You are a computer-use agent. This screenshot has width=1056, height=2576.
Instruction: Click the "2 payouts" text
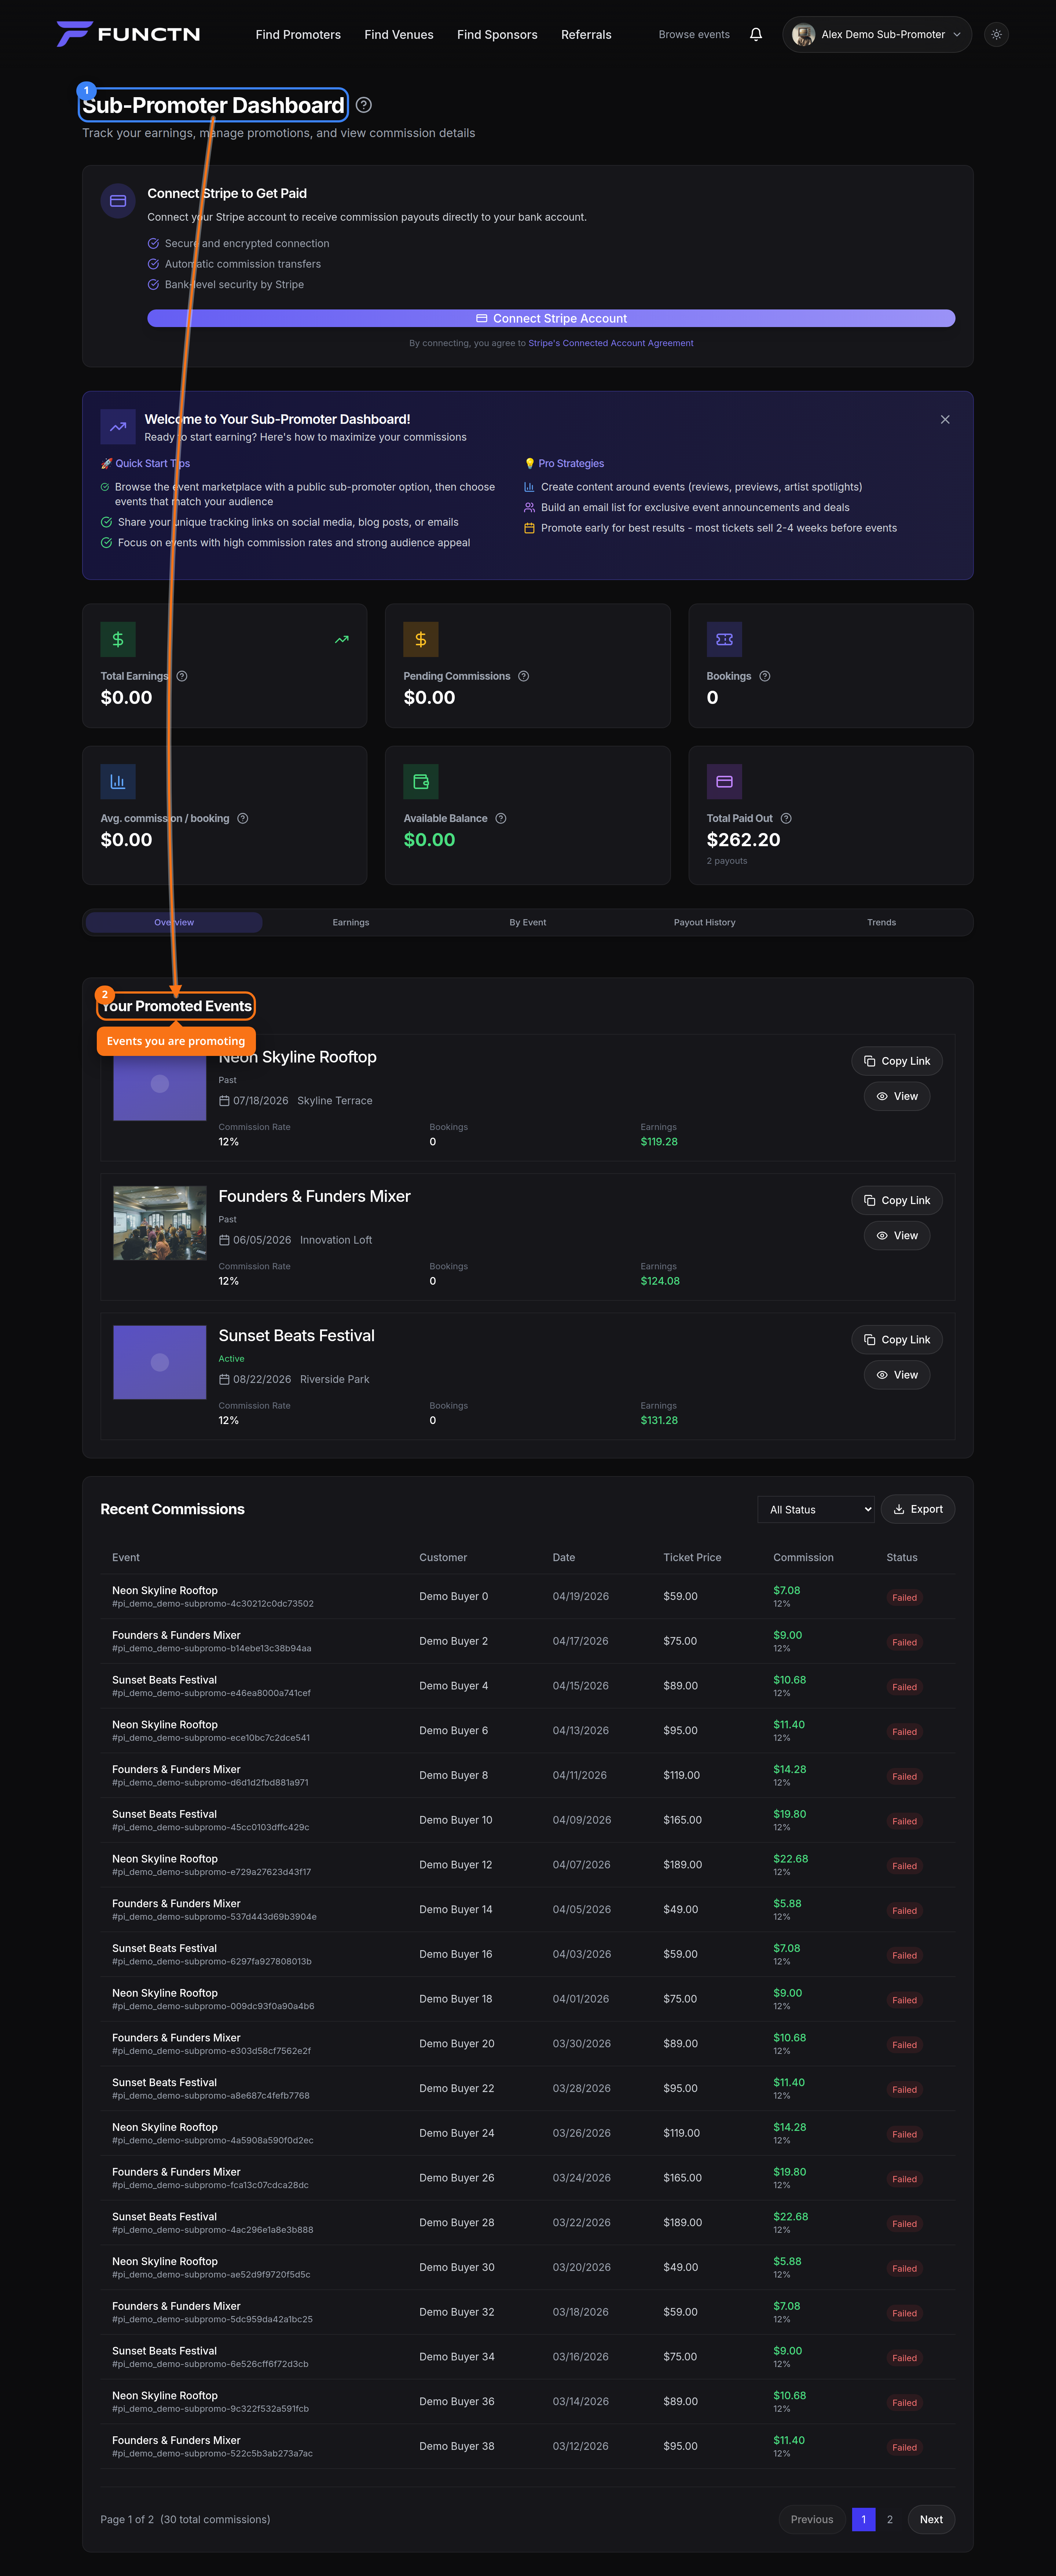point(727,861)
